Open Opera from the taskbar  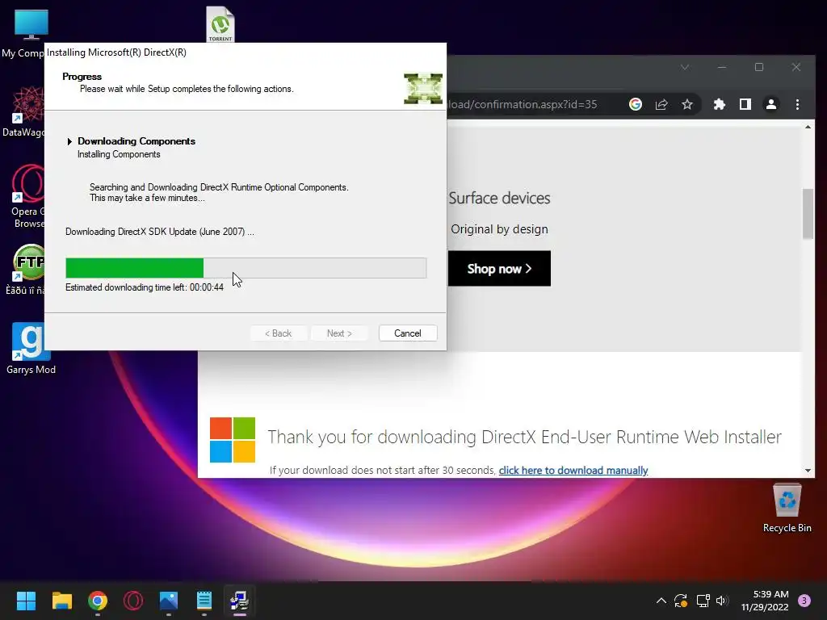[133, 601]
